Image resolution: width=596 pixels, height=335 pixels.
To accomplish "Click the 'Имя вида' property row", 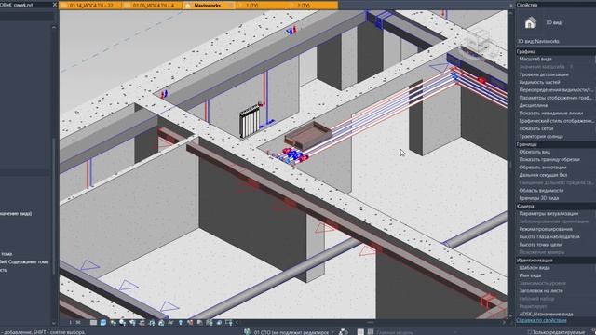I will [x=556, y=275].
